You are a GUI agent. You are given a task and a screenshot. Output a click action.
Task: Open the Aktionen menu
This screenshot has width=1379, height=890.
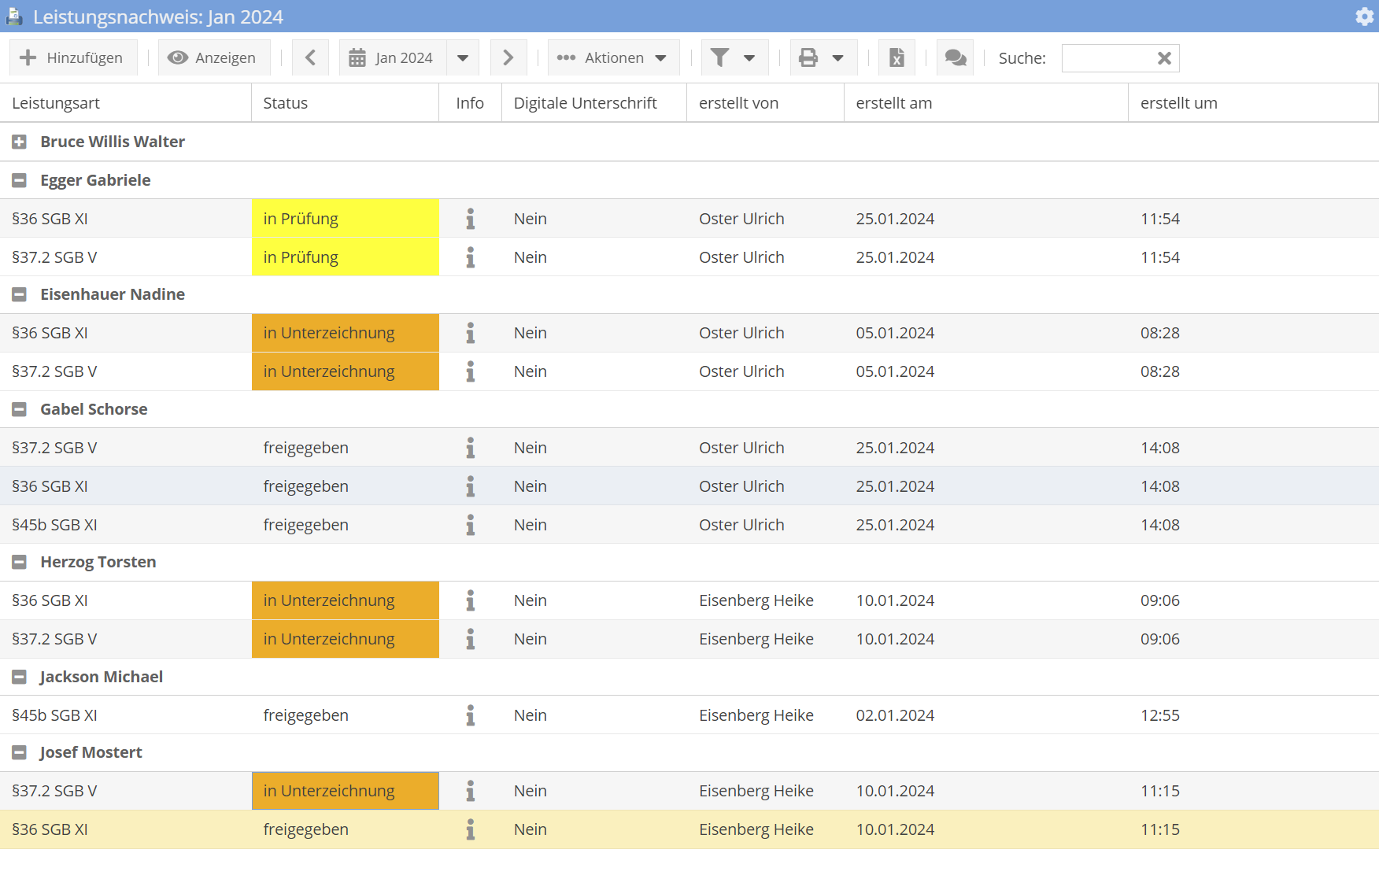point(612,57)
